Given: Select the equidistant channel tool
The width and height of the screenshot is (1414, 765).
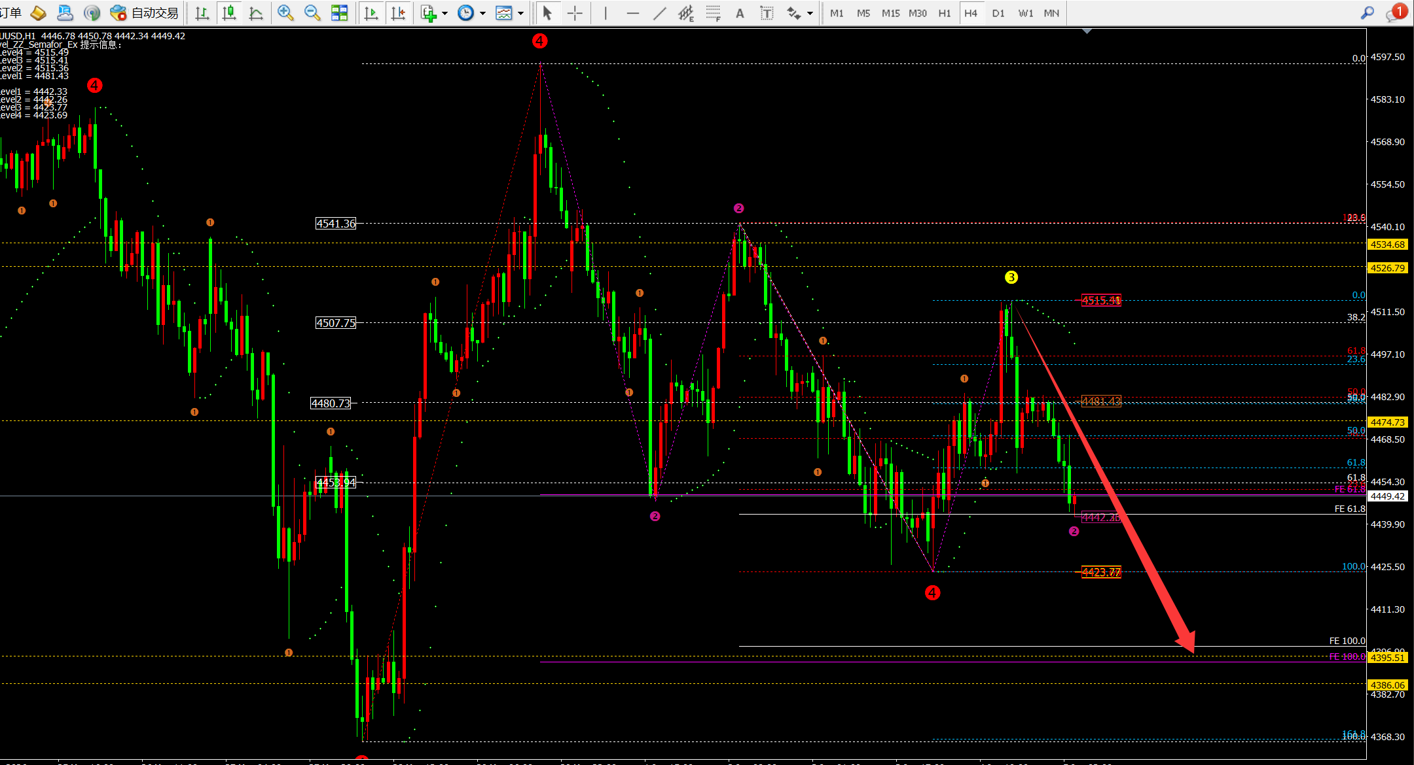Looking at the screenshot, I should click(686, 13).
